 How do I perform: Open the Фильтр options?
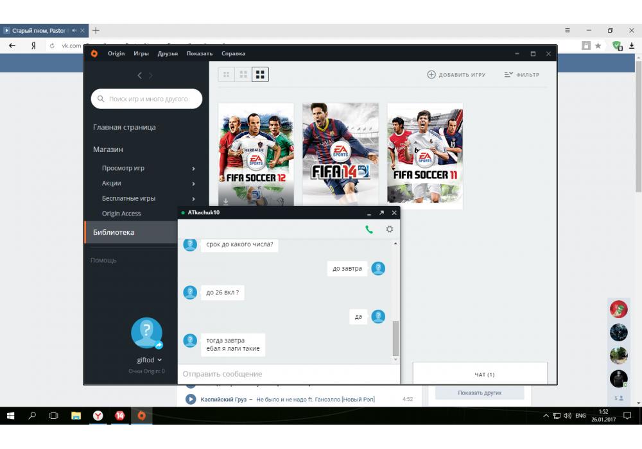(521, 75)
